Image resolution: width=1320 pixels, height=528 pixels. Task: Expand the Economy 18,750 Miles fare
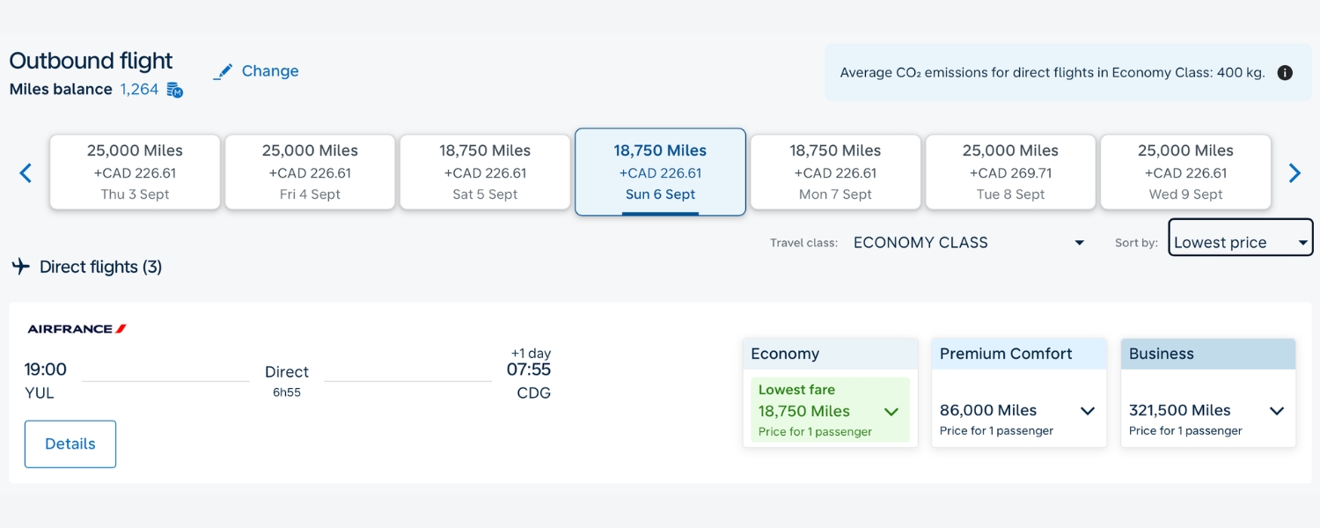click(830, 411)
